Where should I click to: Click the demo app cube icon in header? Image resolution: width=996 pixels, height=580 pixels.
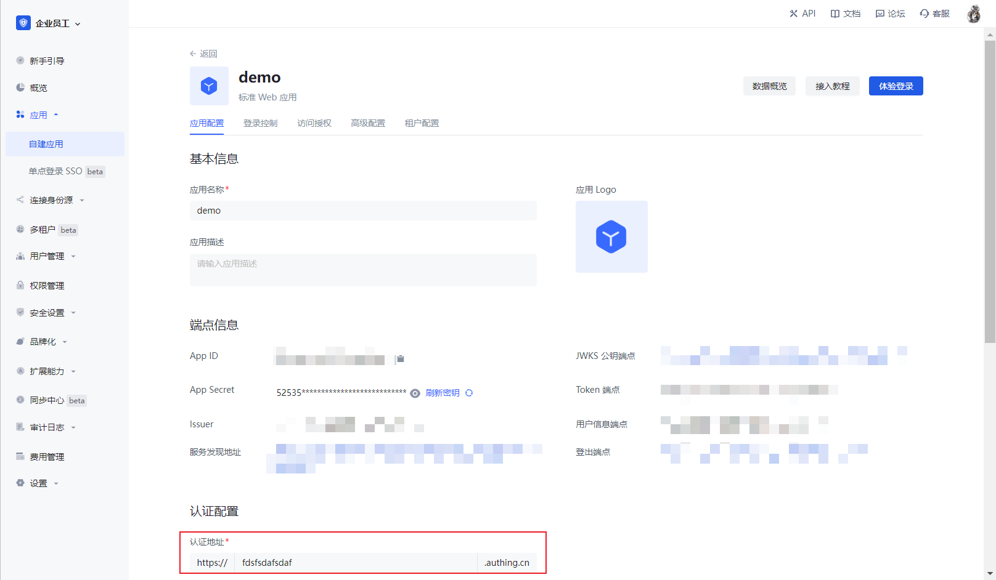(x=209, y=86)
